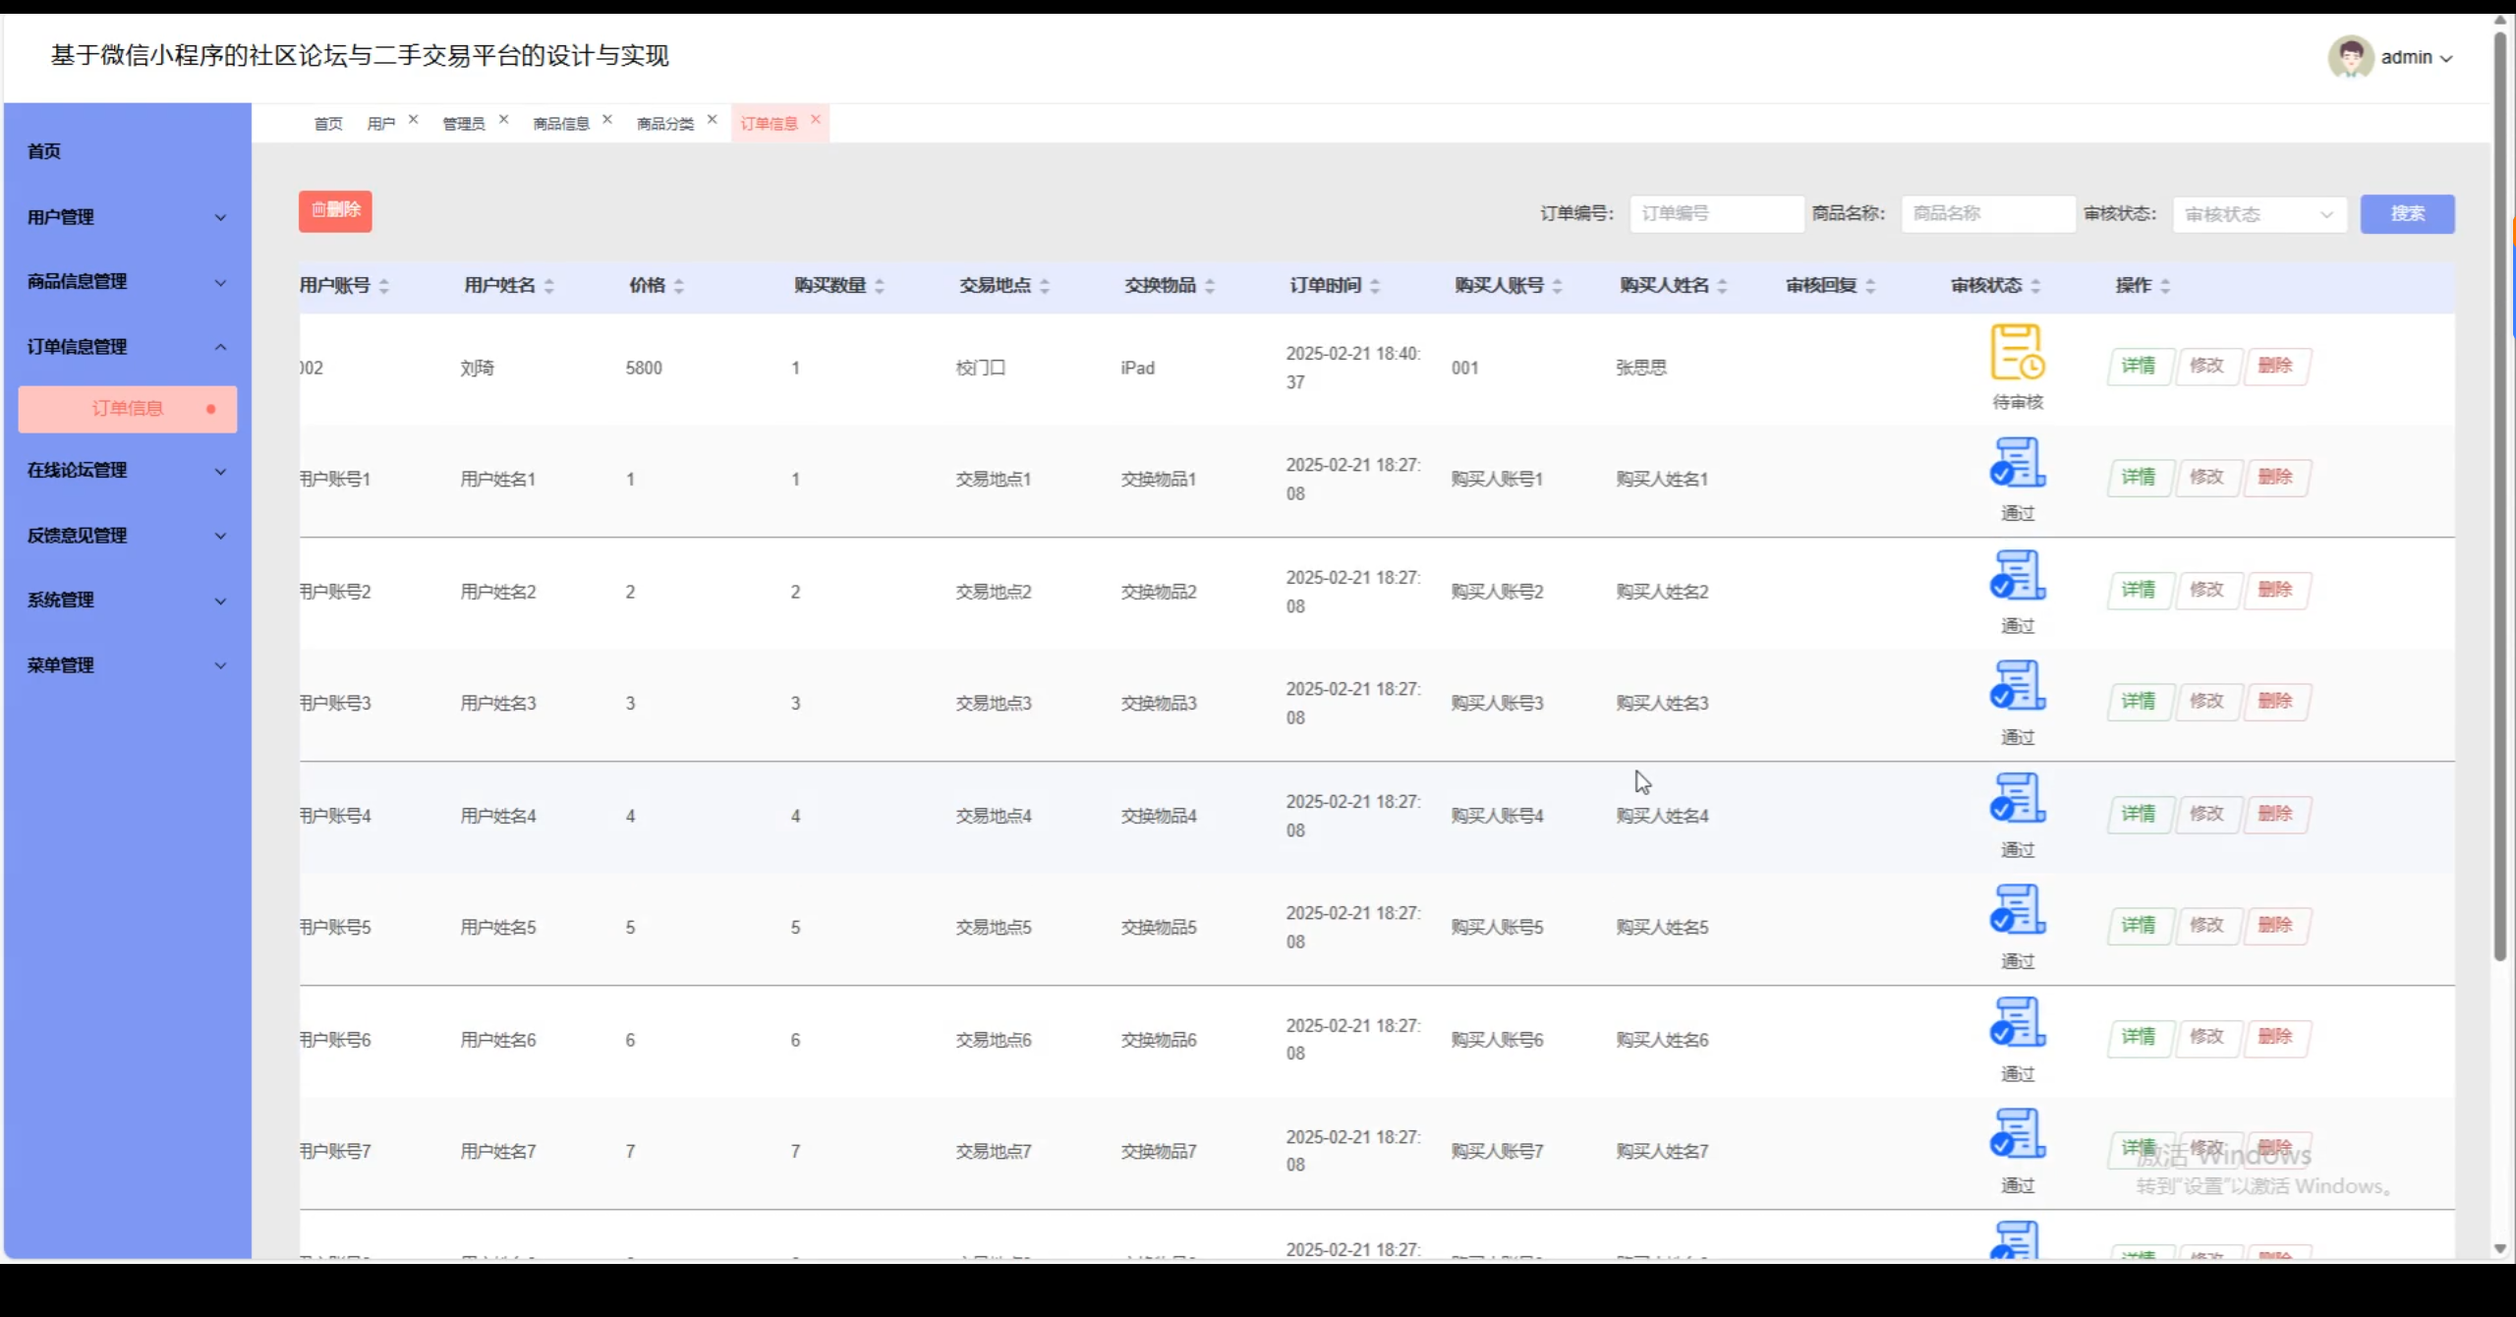The height and width of the screenshot is (1317, 2516).
Task: Close the 订单信息 tab
Action: tap(816, 120)
